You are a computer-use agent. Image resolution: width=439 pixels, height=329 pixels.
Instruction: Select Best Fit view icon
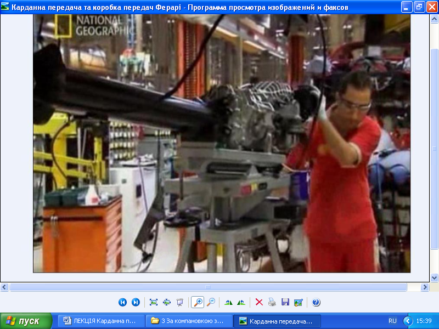point(154,302)
